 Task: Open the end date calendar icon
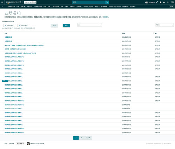tap(19, 26)
